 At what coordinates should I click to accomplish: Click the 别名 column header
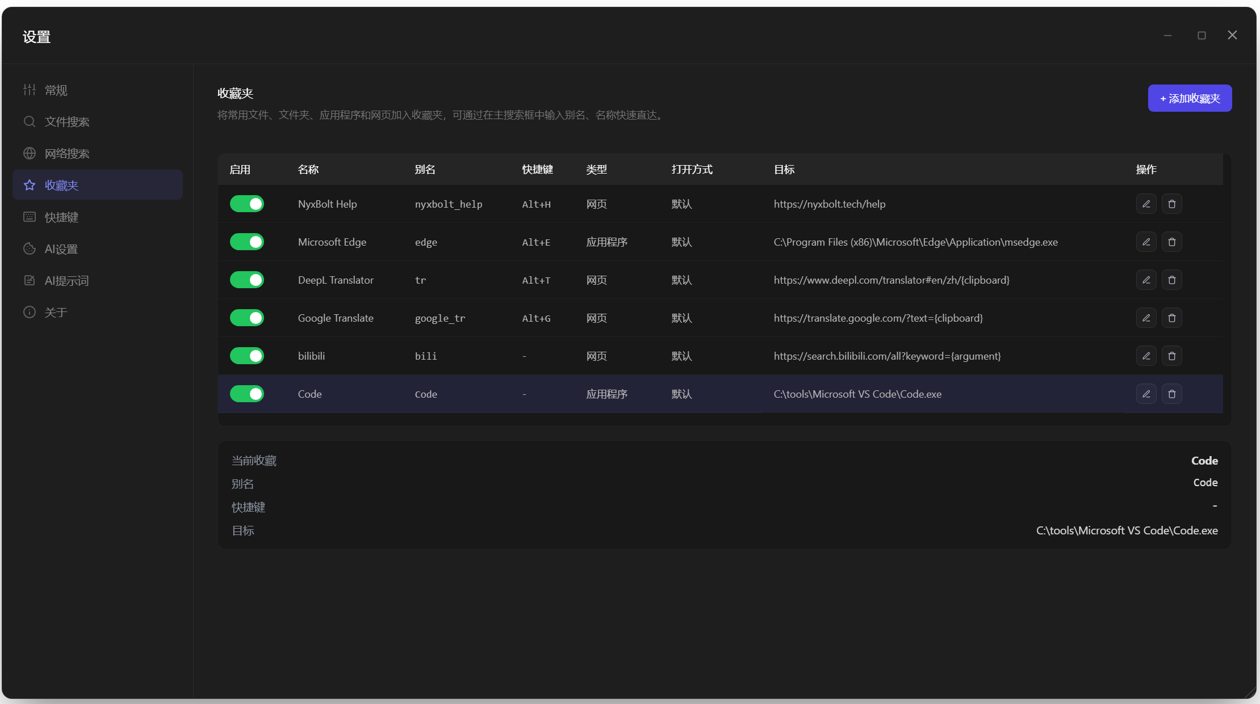(425, 170)
